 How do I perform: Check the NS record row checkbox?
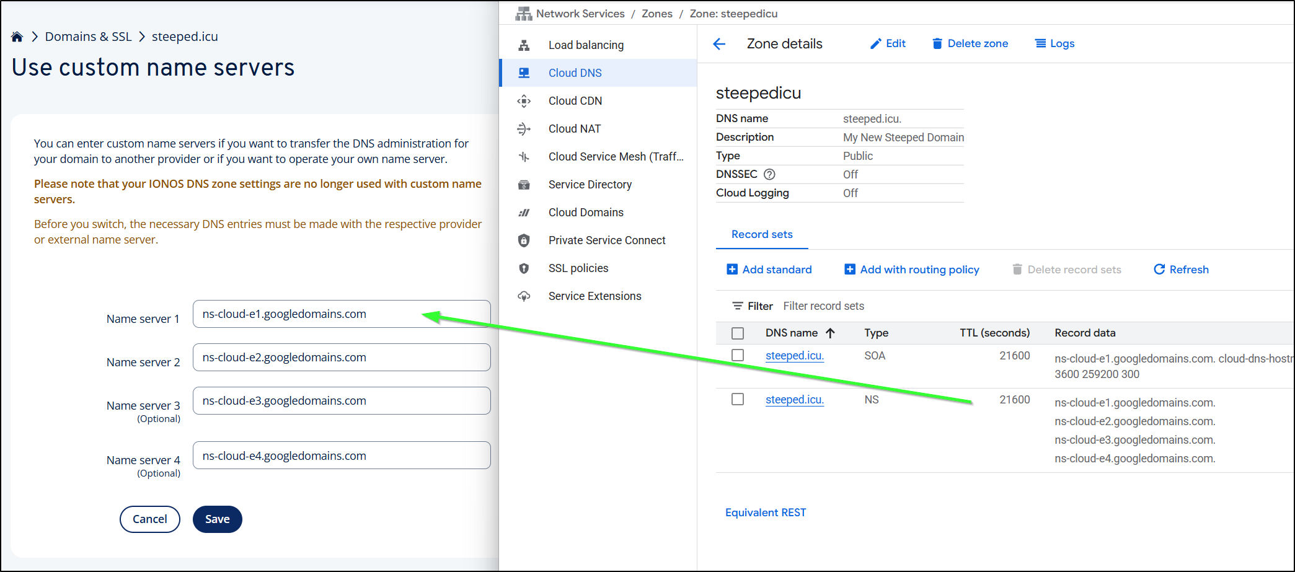click(738, 400)
